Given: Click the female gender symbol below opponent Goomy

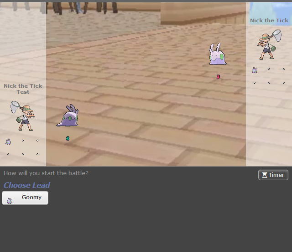Looking at the screenshot, I should click(x=218, y=77).
